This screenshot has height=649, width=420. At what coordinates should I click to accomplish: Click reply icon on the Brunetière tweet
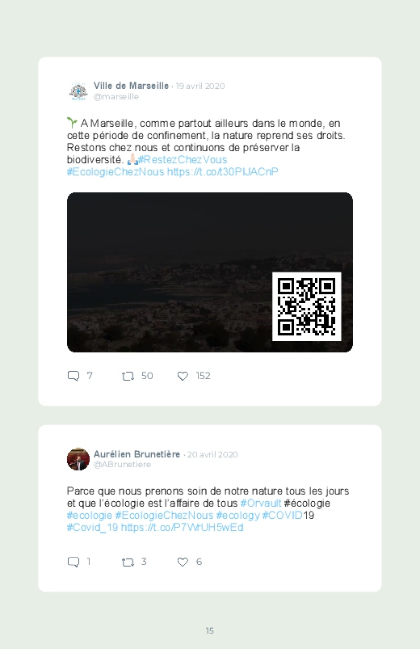pos(73,562)
